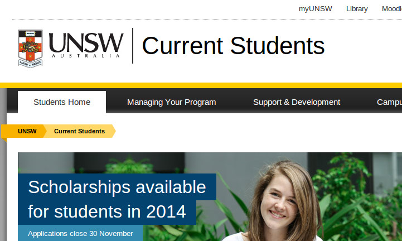The height and width of the screenshot is (241, 402).
Task: Select the Students Home tab
Action: (x=62, y=102)
